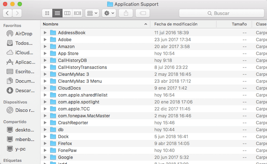Expand the CrashReporter folder triangle
Image resolution: width=267 pixels, height=164 pixels.
click(45, 123)
